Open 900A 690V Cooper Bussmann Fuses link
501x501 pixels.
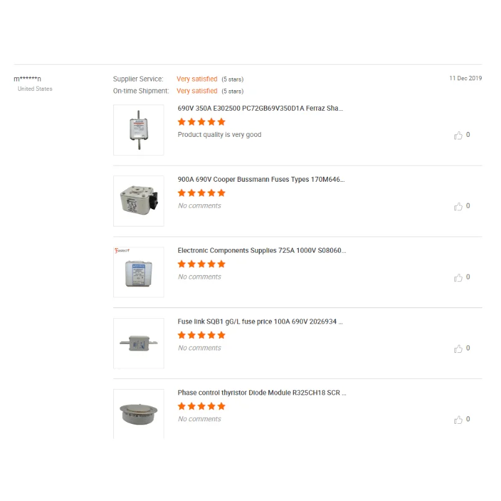point(261,179)
